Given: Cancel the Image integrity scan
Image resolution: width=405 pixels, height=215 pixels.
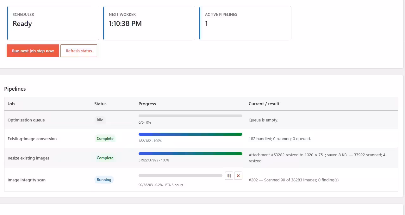Looking at the screenshot, I should [238, 176].
